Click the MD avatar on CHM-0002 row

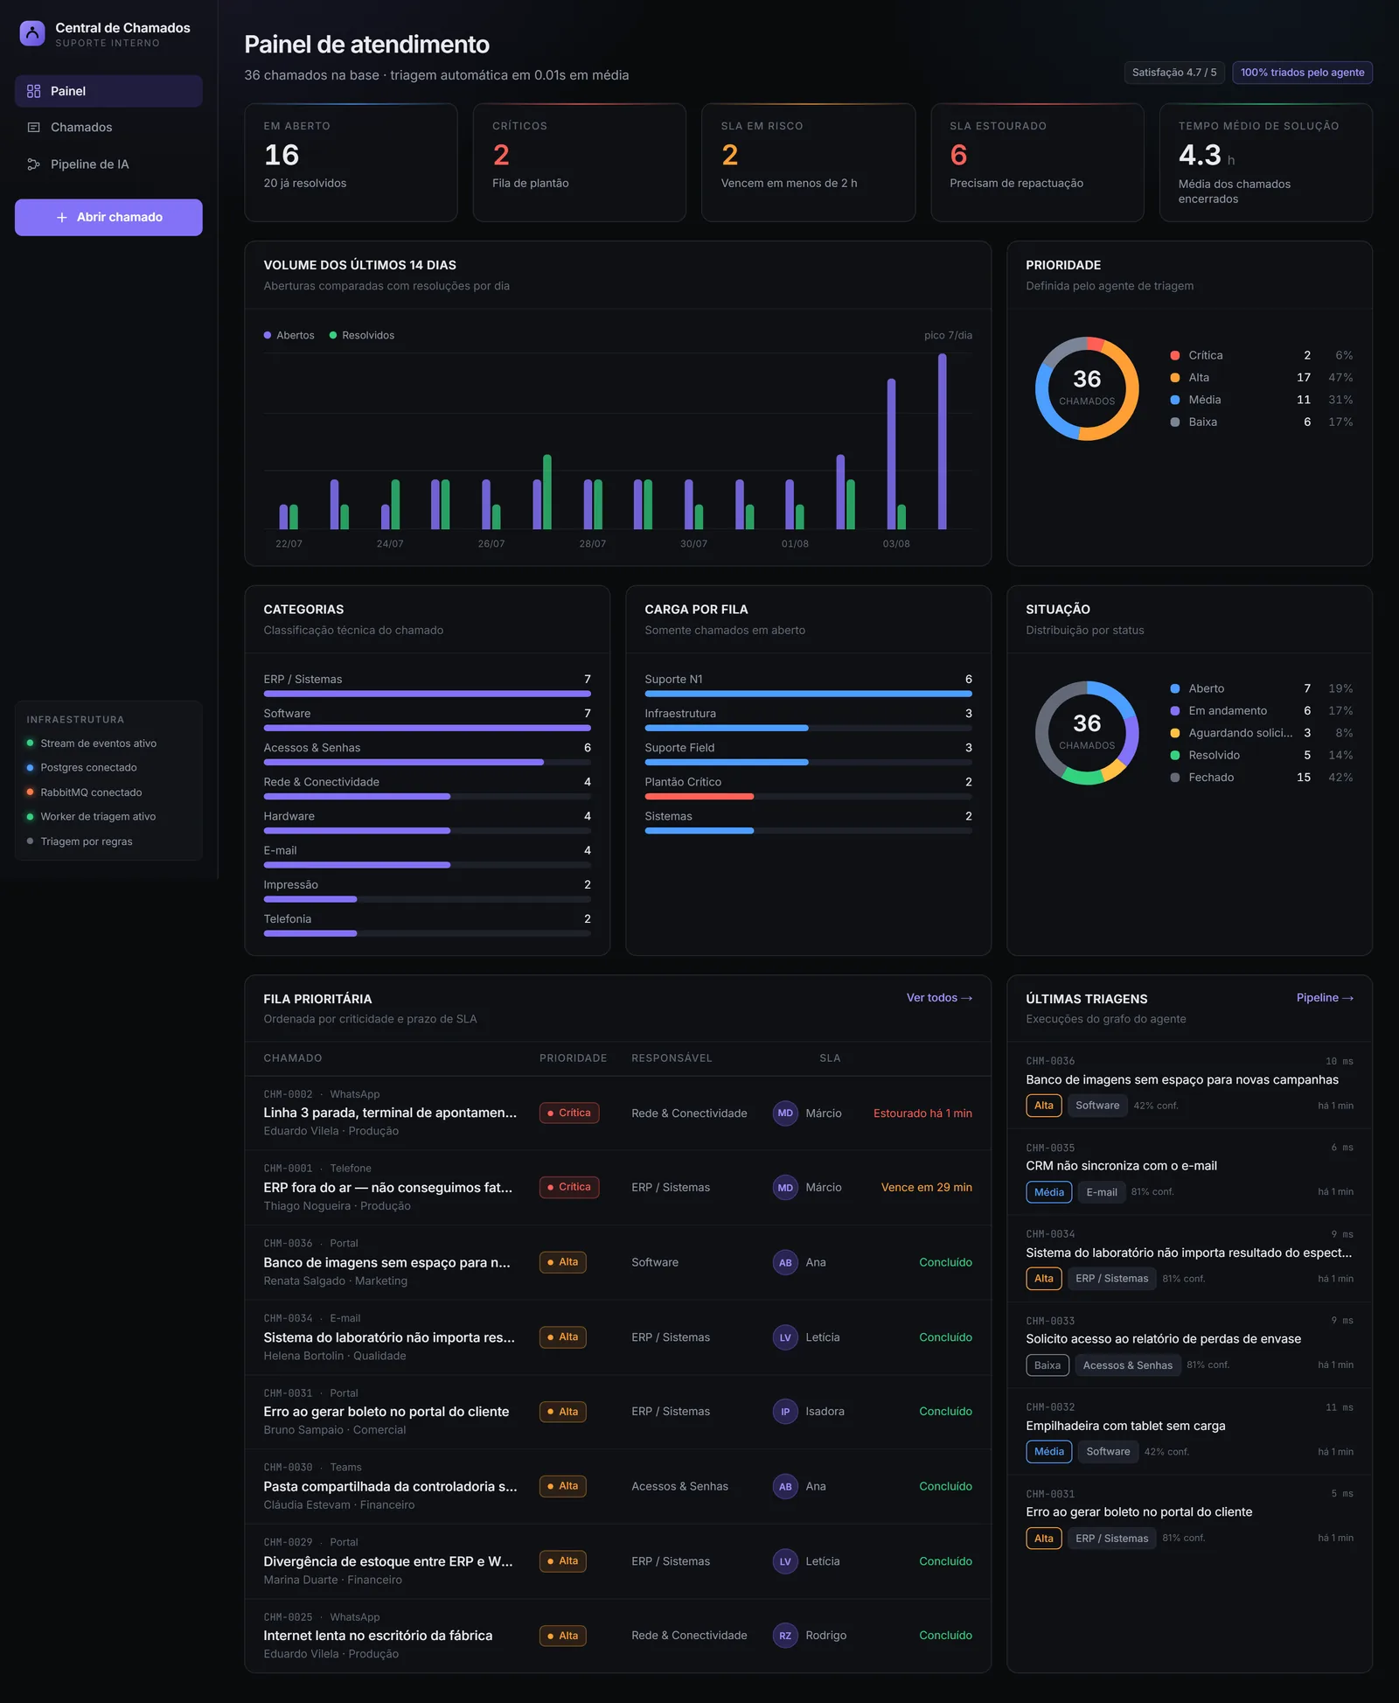click(x=785, y=1113)
